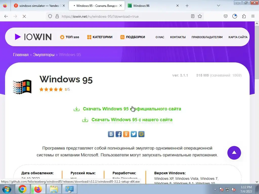Share via the VK icon
Screen dimensions: 259x194
[111, 134]
